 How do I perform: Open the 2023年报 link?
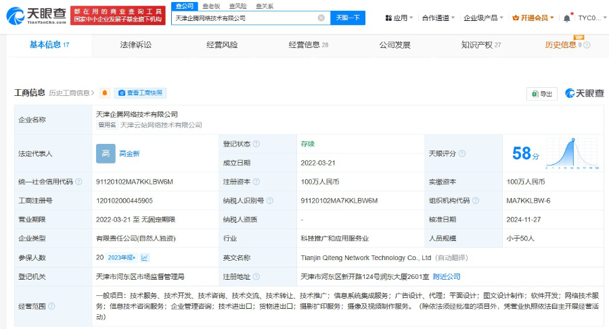(122, 257)
